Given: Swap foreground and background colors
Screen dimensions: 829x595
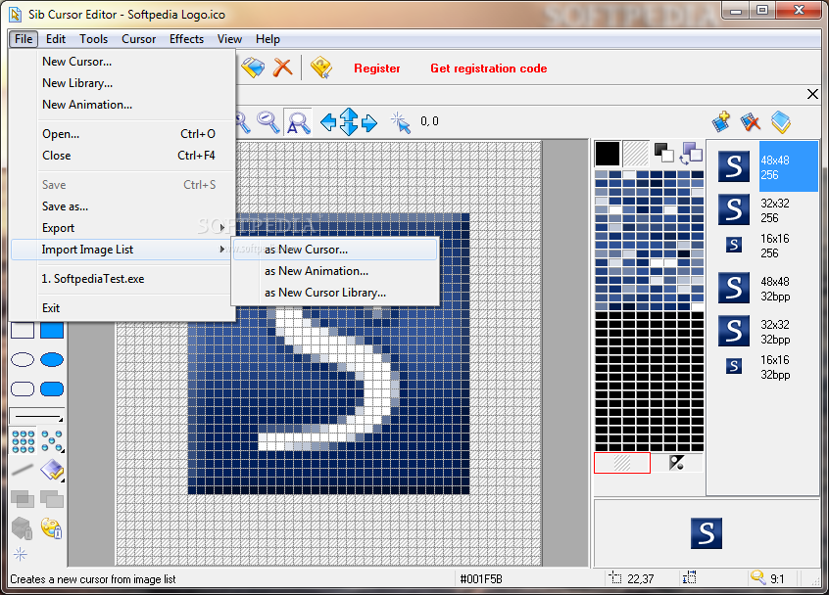Looking at the screenshot, I should coord(692,153).
